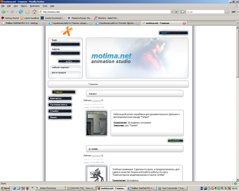Click the Back navigation arrow
This screenshot has height=191, width=239.
click(3, 12)
